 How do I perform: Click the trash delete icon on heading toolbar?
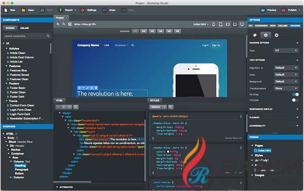96,88
